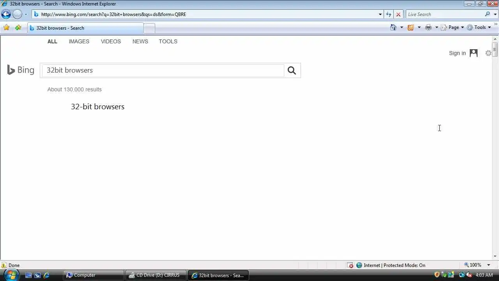Screen dimensions: 499x281
Task: Click the Add to Favorites icon
Action: tap(18, 28)
